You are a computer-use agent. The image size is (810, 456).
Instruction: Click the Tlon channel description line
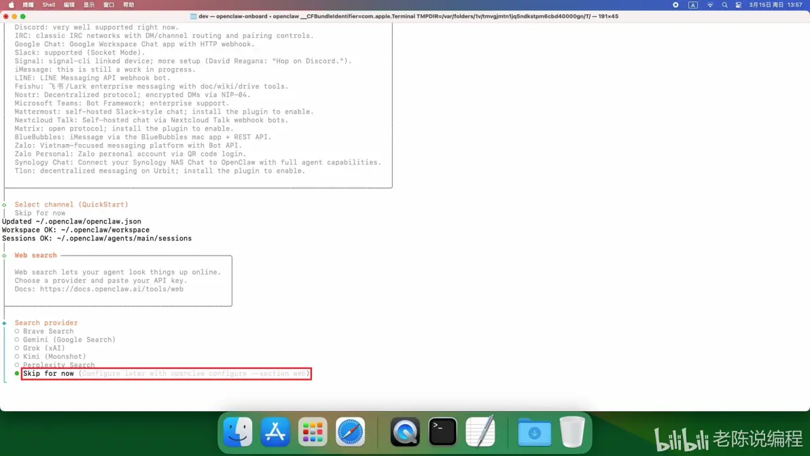click(x=160, y=171)
